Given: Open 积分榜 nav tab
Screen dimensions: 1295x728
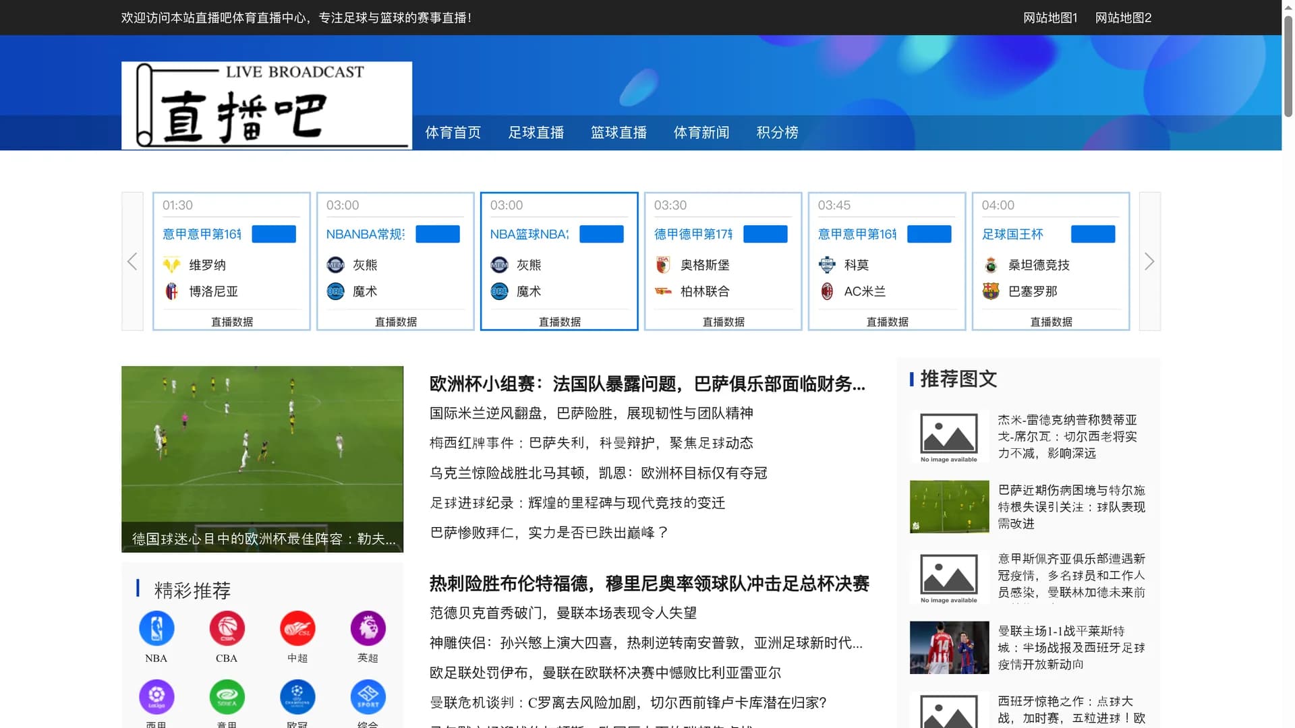Looking at the screenshot, I should coord(777,133).
